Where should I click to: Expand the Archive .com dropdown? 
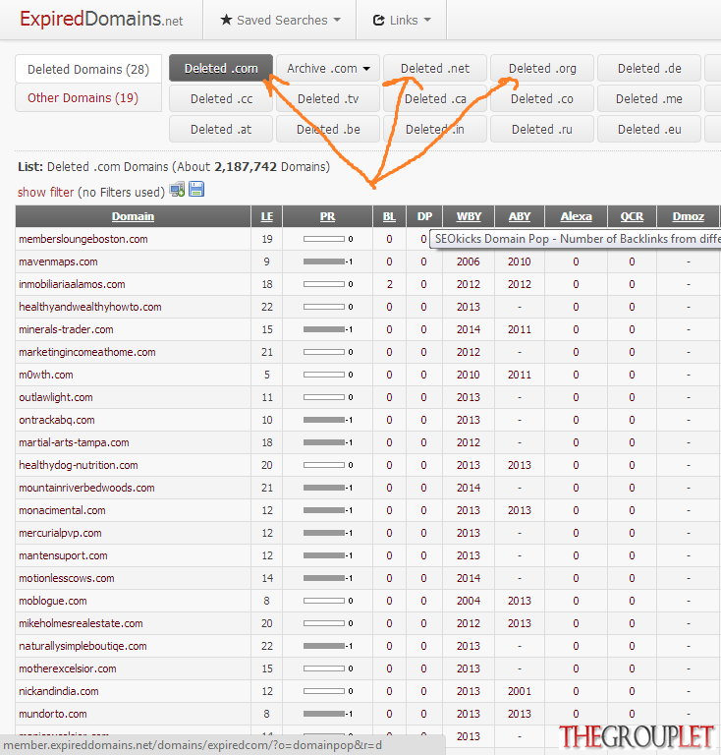pyautogui.click(x=328, y=69)
